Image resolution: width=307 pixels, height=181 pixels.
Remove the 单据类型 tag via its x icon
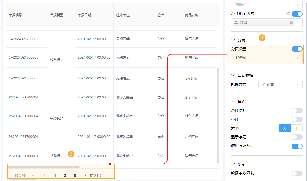point(291,23)
